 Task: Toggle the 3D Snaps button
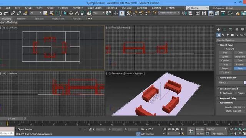129,13
